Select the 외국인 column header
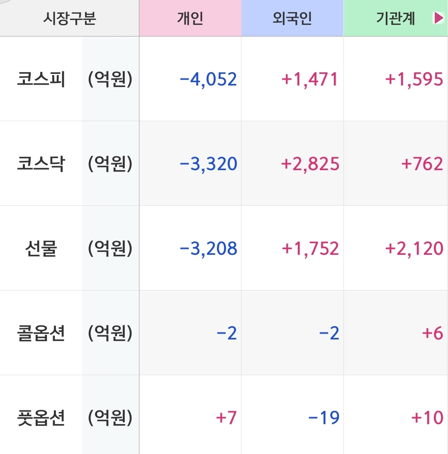Image resolution: width=448 pixels, height=454 pixels. 292,18
